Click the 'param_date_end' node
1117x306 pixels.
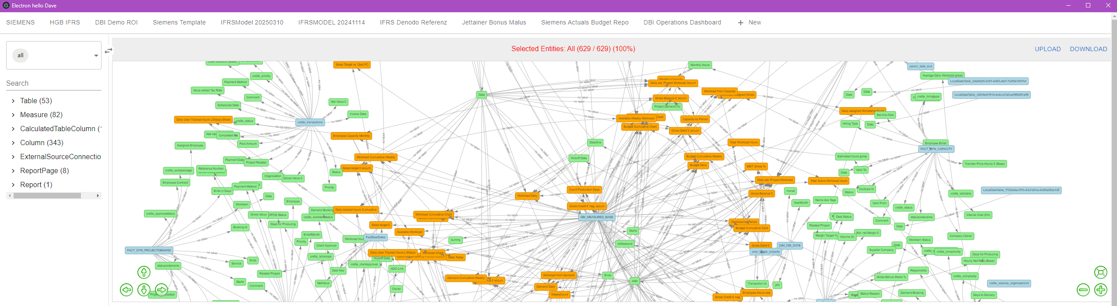click(921, 66)
